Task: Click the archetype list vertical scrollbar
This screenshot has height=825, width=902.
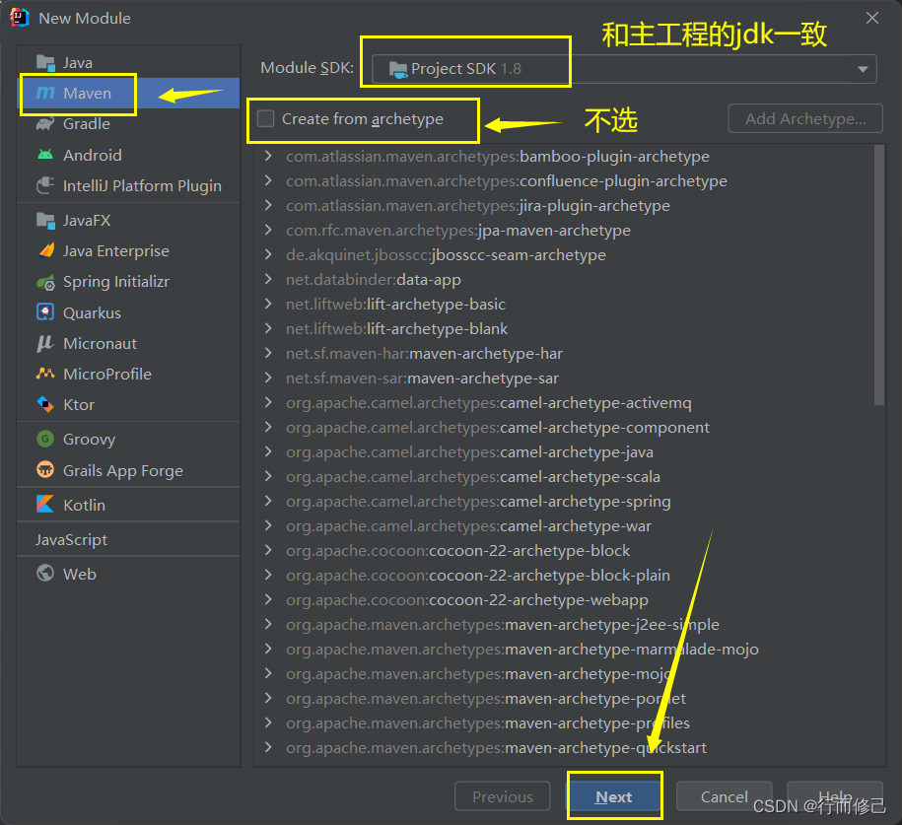Action: 879,275
